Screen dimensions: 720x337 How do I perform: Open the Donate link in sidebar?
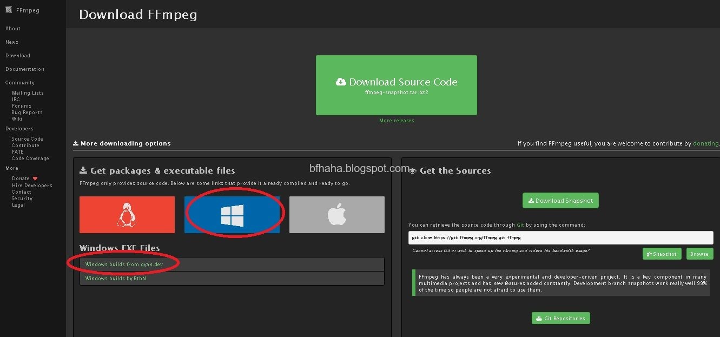point(21,179)
